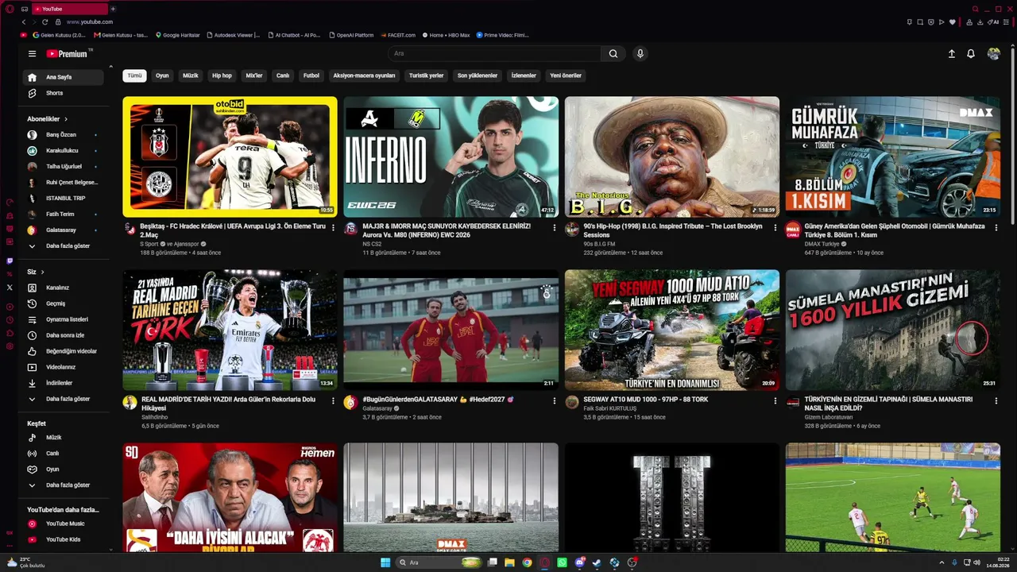Open WhatsApp from the taskbar
Screen dimensions: 1017x572
[562, 562]
